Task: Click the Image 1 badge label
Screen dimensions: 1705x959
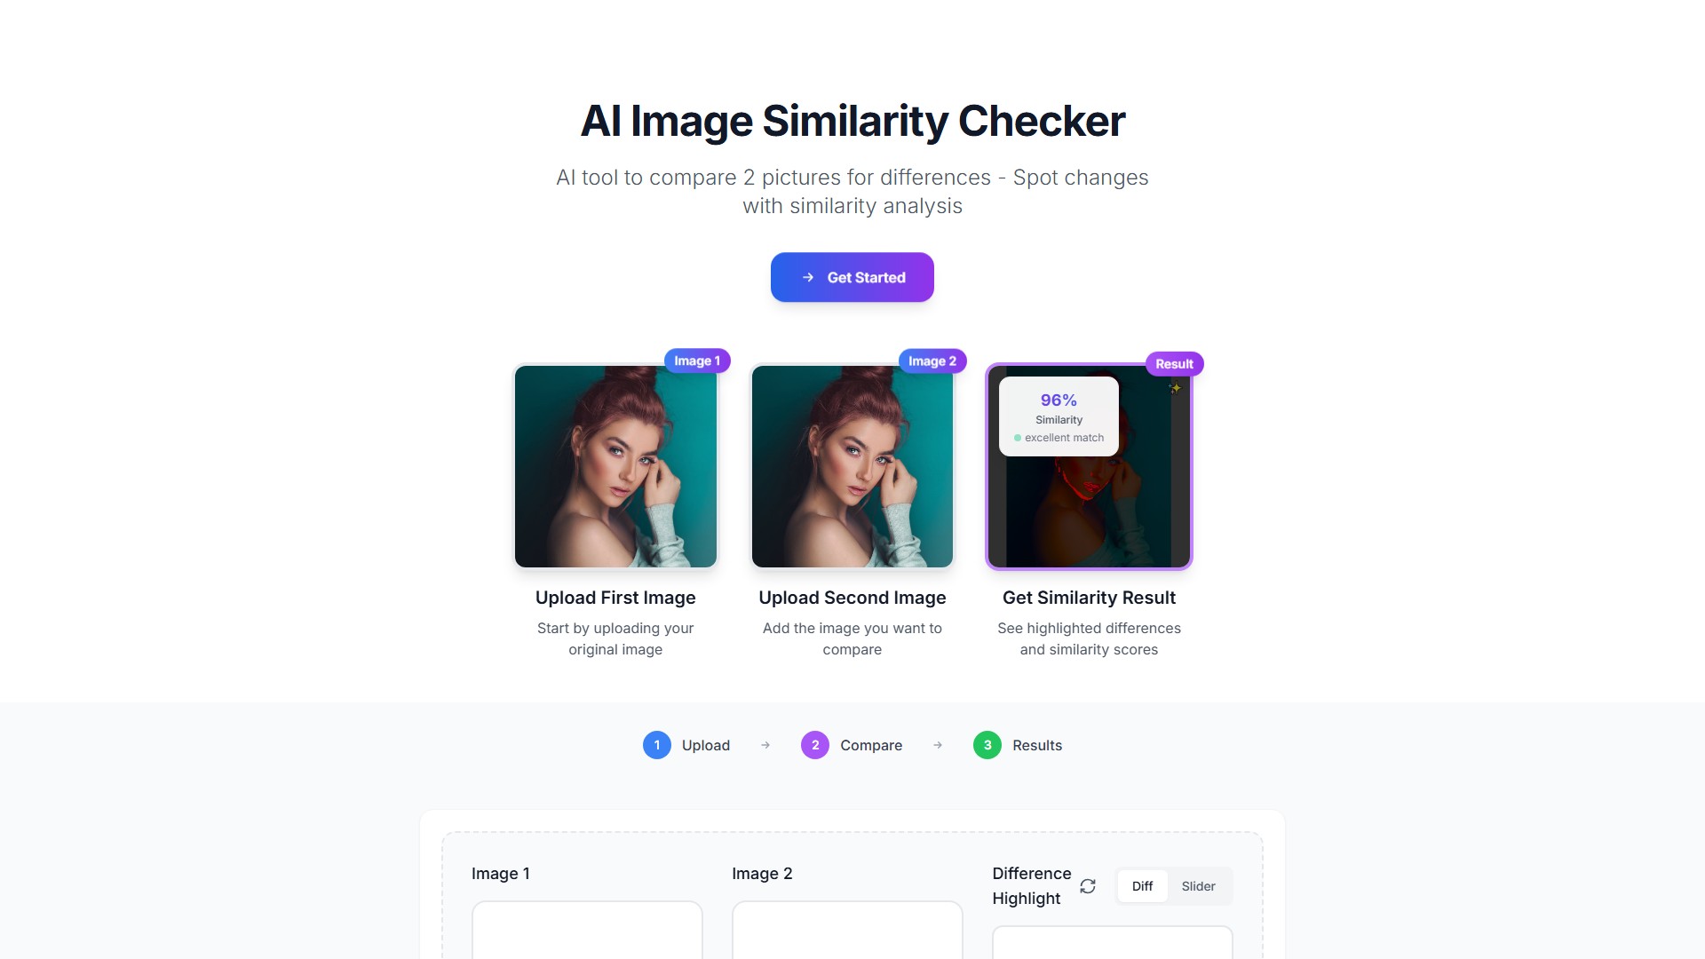Action: [697, 361]
